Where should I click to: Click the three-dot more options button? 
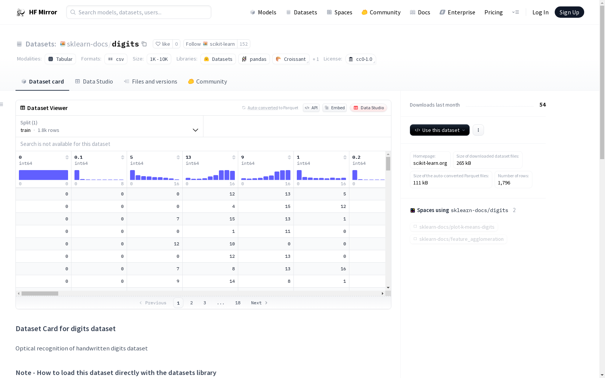coord(478,130)
